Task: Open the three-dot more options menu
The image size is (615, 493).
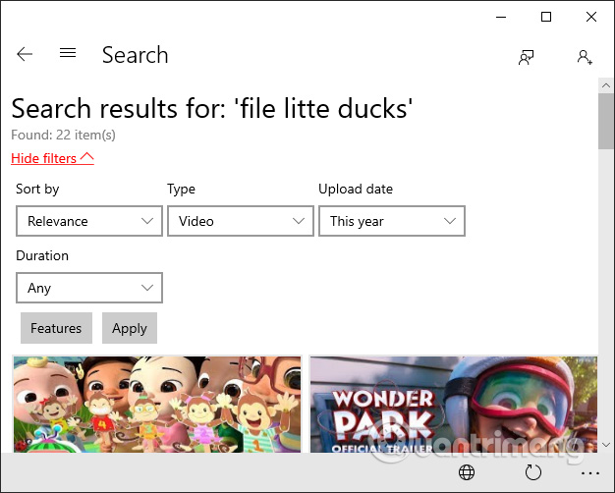Action: (x=590, y=473)
